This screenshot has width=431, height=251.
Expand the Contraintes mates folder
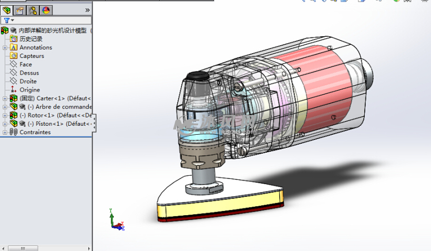pos(5,132)
